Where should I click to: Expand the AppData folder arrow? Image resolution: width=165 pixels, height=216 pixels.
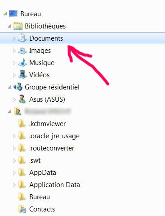14,173
